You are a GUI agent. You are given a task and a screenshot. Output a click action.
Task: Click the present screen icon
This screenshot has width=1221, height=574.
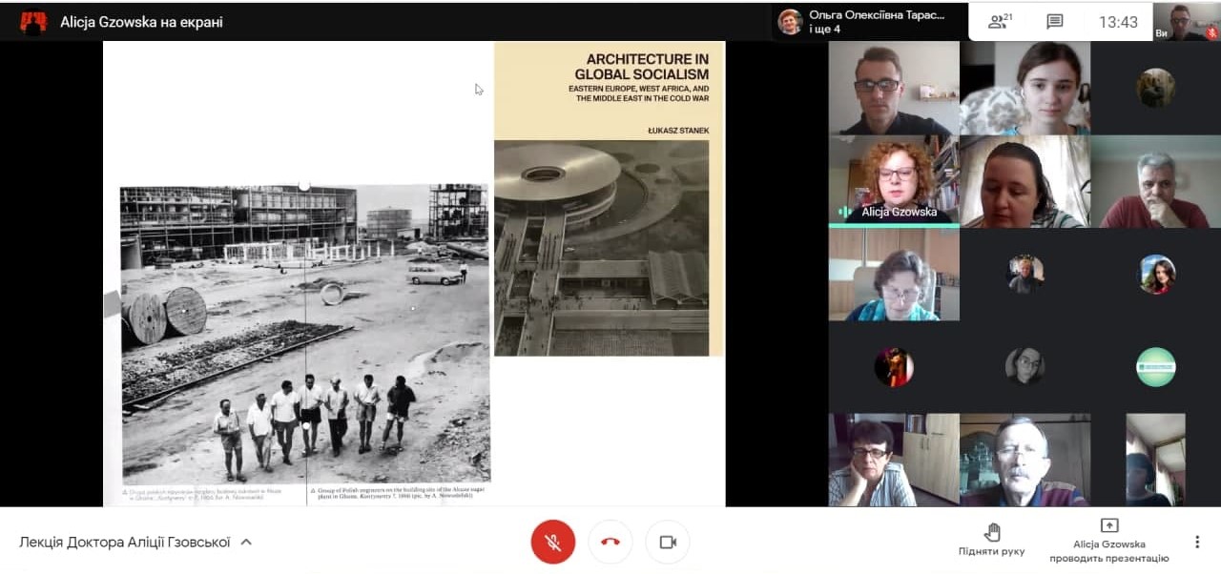point(1108,525)
